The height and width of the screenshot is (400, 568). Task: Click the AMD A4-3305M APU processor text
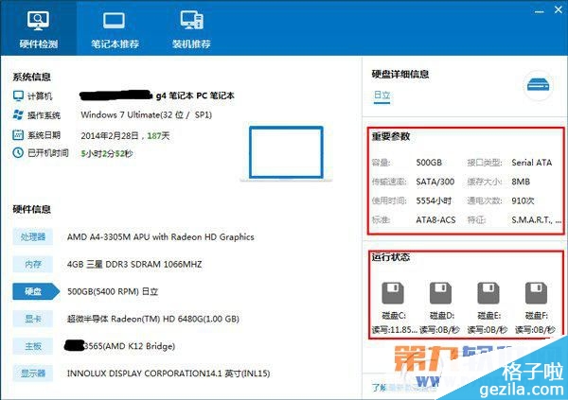[x=161, y=237]
